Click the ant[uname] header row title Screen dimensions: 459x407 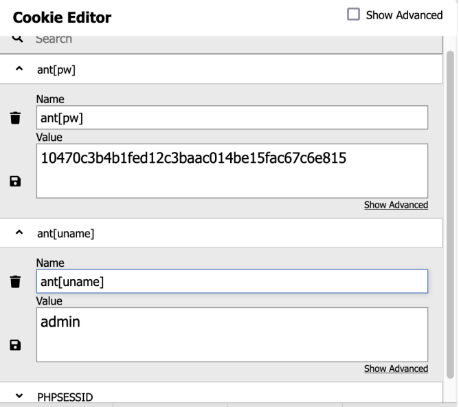(x=65, y=234)
